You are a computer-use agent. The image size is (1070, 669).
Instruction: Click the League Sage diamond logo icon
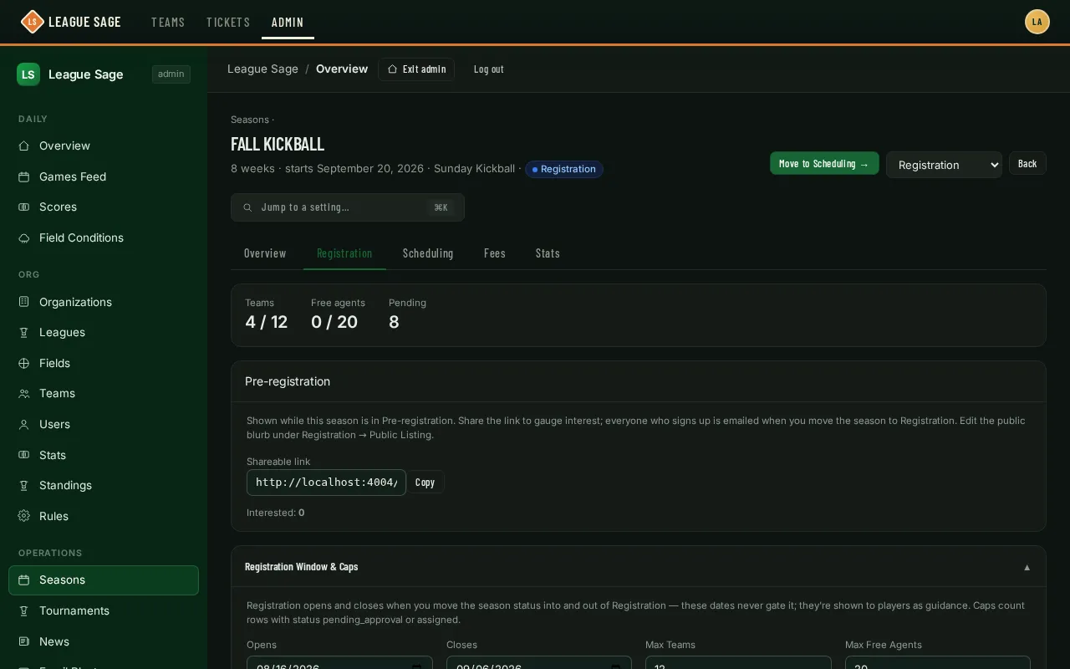point(32,22)
